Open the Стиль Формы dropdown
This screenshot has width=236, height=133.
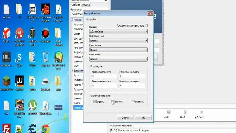click(118, 50)
